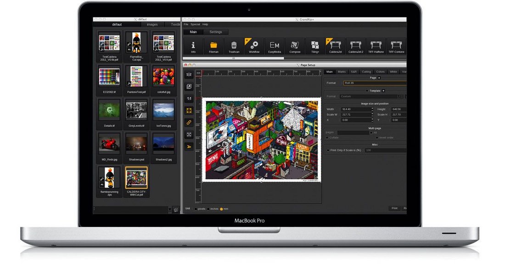Open the File menu in GrandRip+
Image resolution: width=505 pixels, height=265 pixels.
click(x=186, y=24)
